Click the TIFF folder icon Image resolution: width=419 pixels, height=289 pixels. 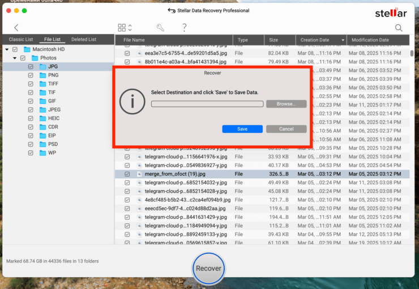pyautogui.click(x=42, y=84)
